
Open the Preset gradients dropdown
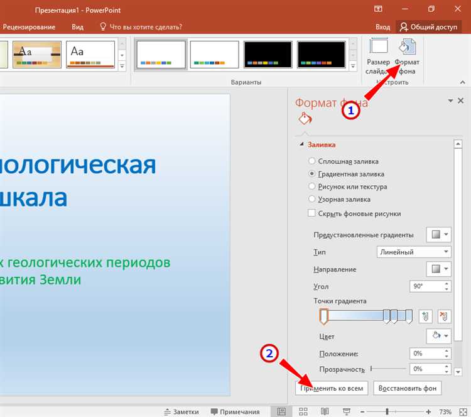(x=438, y=234)
